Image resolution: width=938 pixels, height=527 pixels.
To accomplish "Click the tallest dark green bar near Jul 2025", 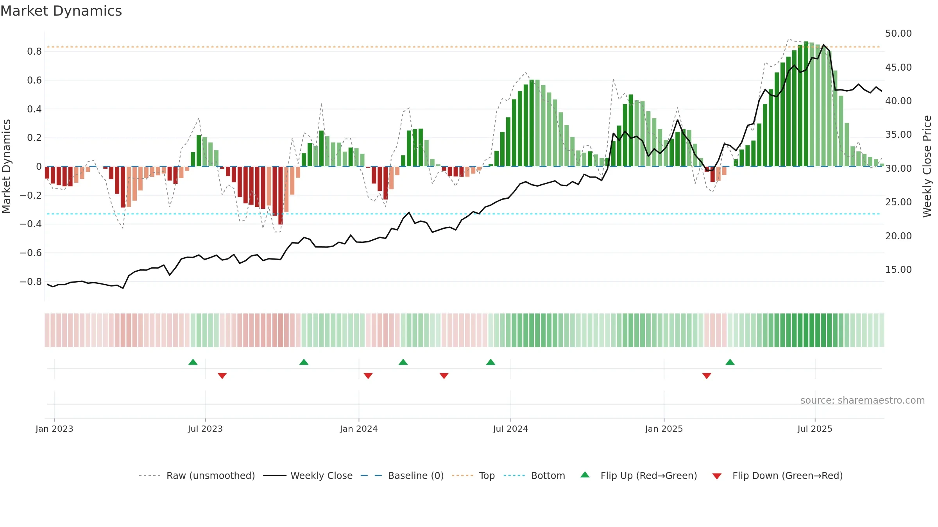I will coord(806,104).
